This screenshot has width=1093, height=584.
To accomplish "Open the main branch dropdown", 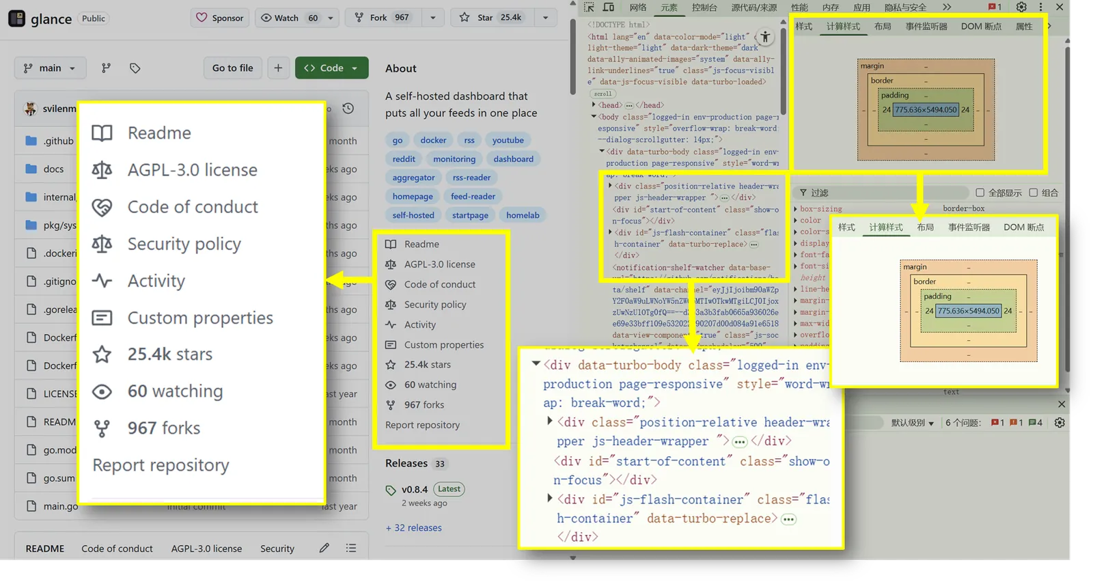I will [x=50, y=68].
